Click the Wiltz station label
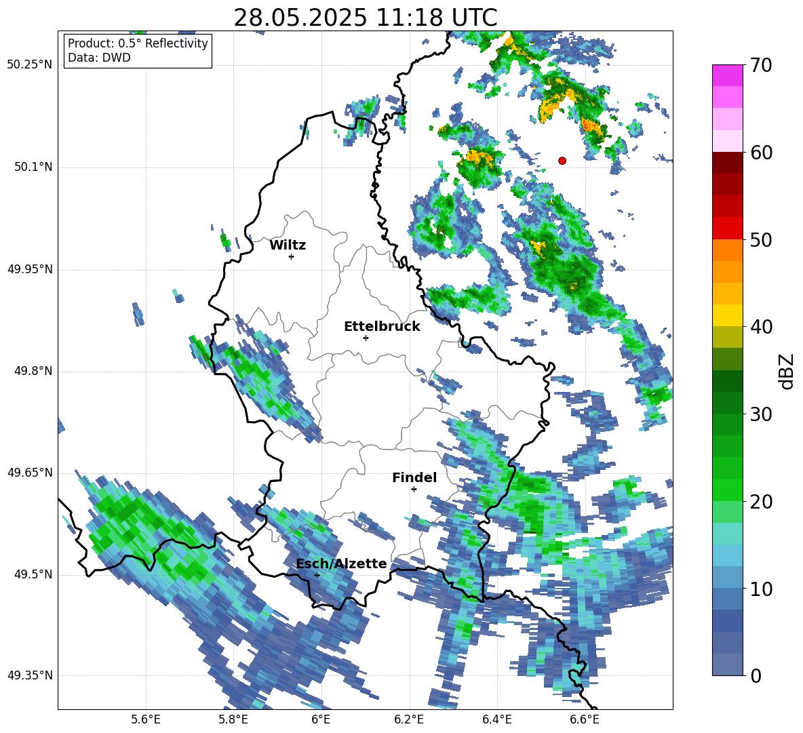This screenshot has width=803, height=733. [288, 245]
